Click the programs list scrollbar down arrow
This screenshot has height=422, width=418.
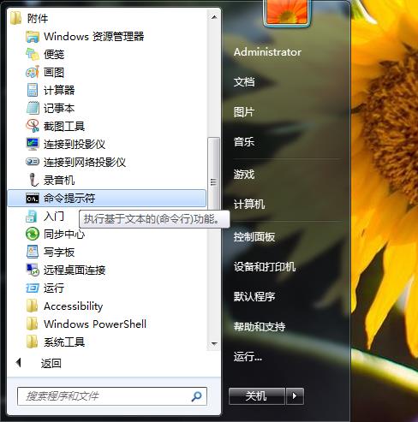pos(214,343)
